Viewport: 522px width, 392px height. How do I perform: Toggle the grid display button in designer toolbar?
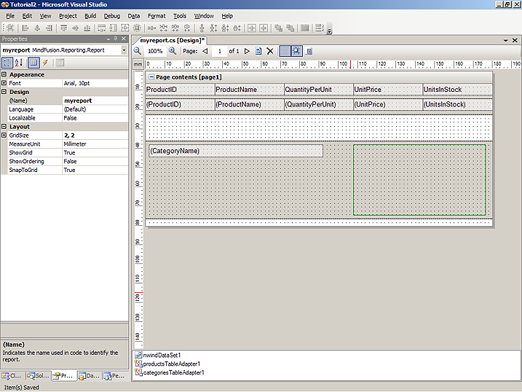coord(285,51)
